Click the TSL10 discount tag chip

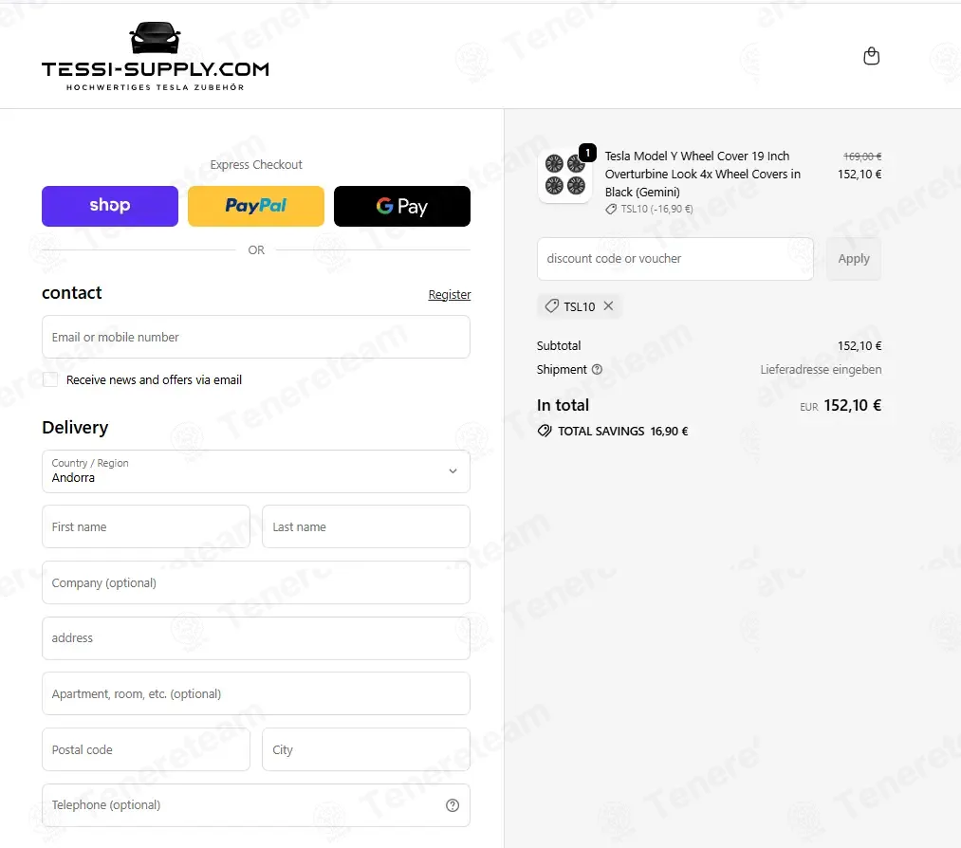point(580,305)
